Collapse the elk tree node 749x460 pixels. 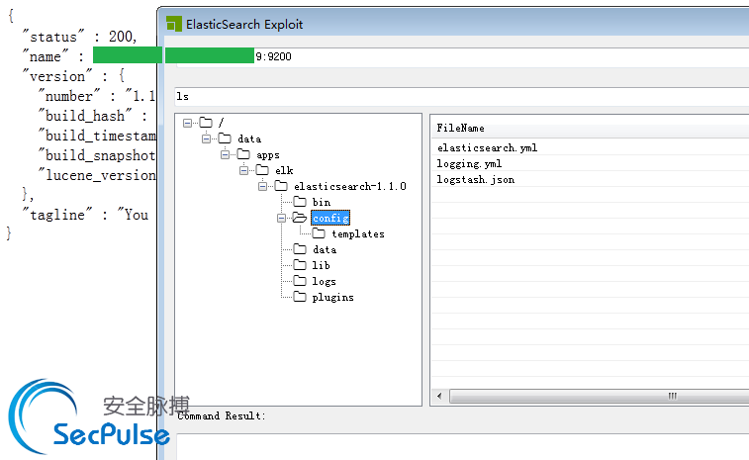click(x=243, y=170)
